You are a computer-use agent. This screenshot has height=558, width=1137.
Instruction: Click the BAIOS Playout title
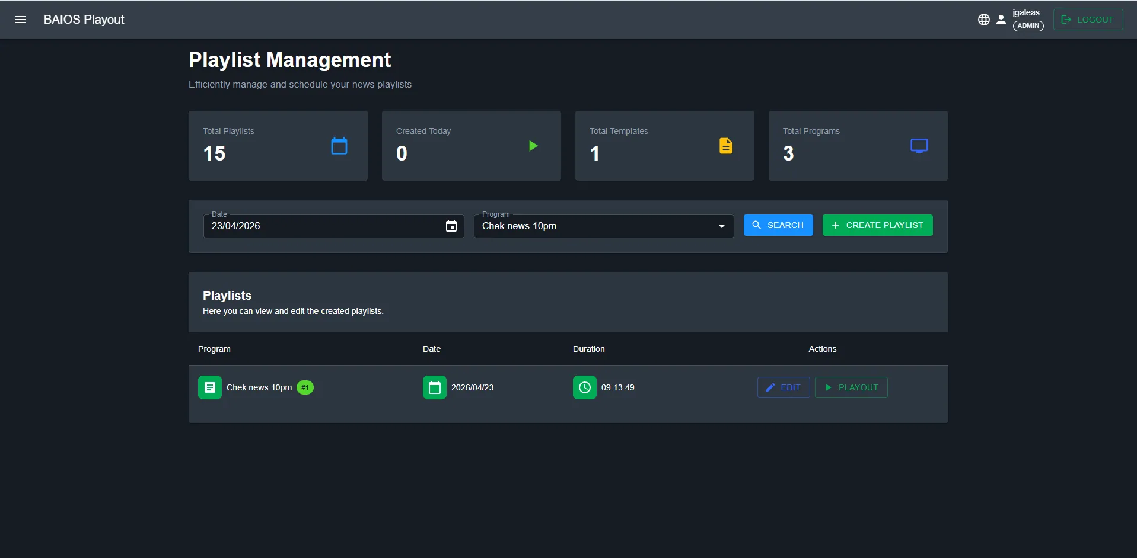(84, 20)
